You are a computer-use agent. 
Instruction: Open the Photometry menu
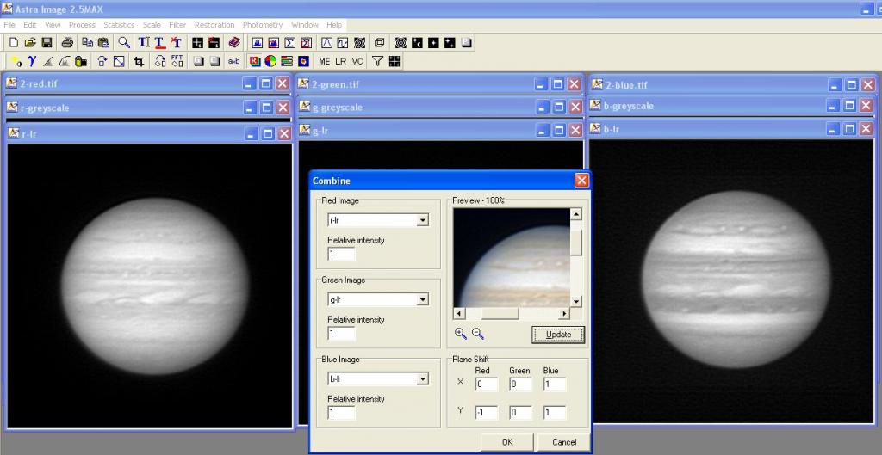[263, 25]
